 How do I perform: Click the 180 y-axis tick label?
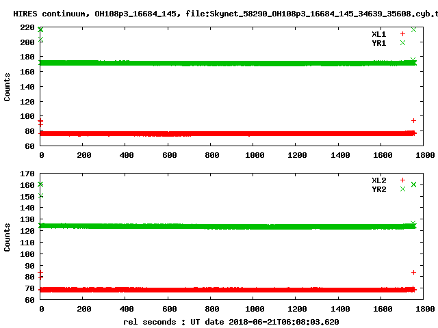(27, 57)
